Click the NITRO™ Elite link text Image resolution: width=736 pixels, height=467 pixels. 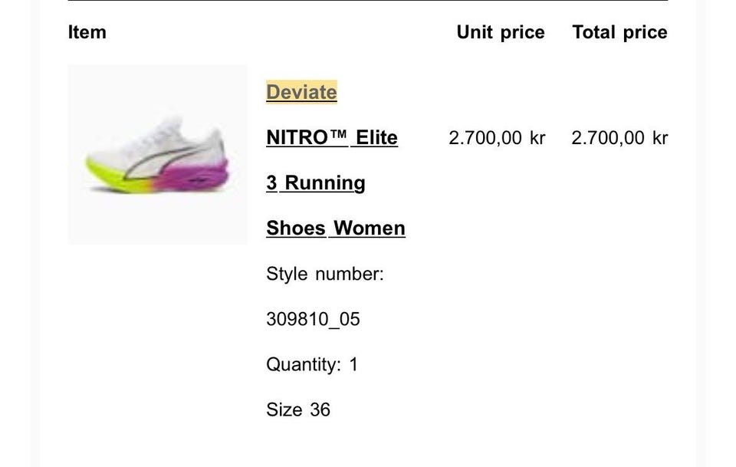(x=331, y=138)
